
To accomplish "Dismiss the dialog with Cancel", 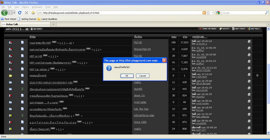I will tap(143, 76).
